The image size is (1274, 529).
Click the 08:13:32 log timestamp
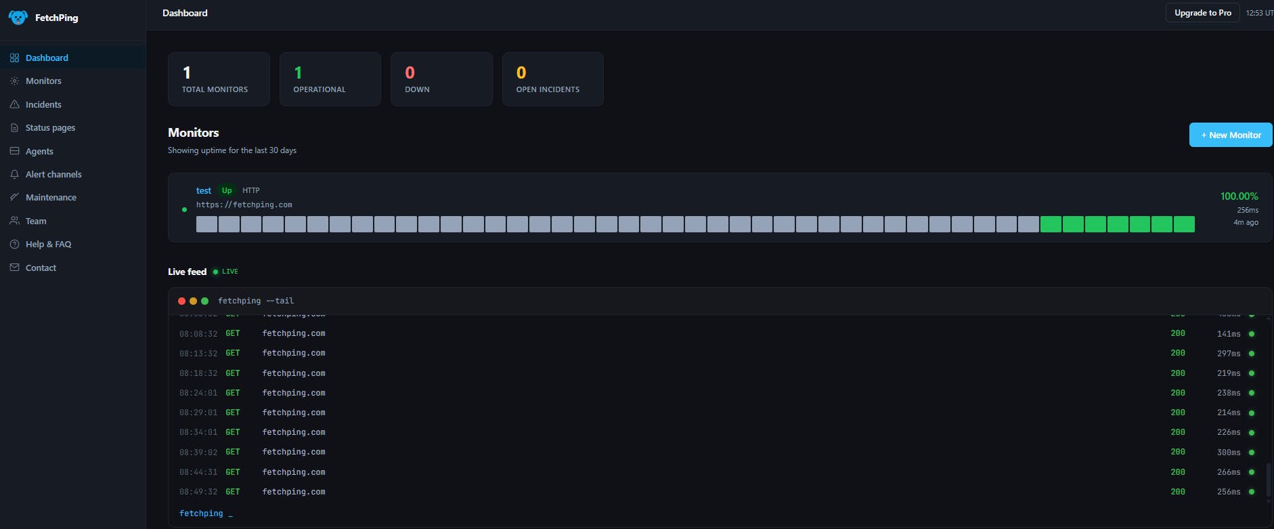198,354
